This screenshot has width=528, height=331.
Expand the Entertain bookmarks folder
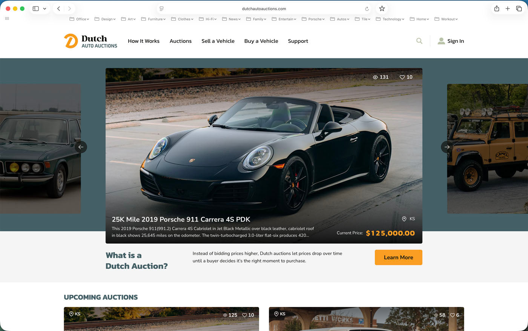[x=284, y=19]
